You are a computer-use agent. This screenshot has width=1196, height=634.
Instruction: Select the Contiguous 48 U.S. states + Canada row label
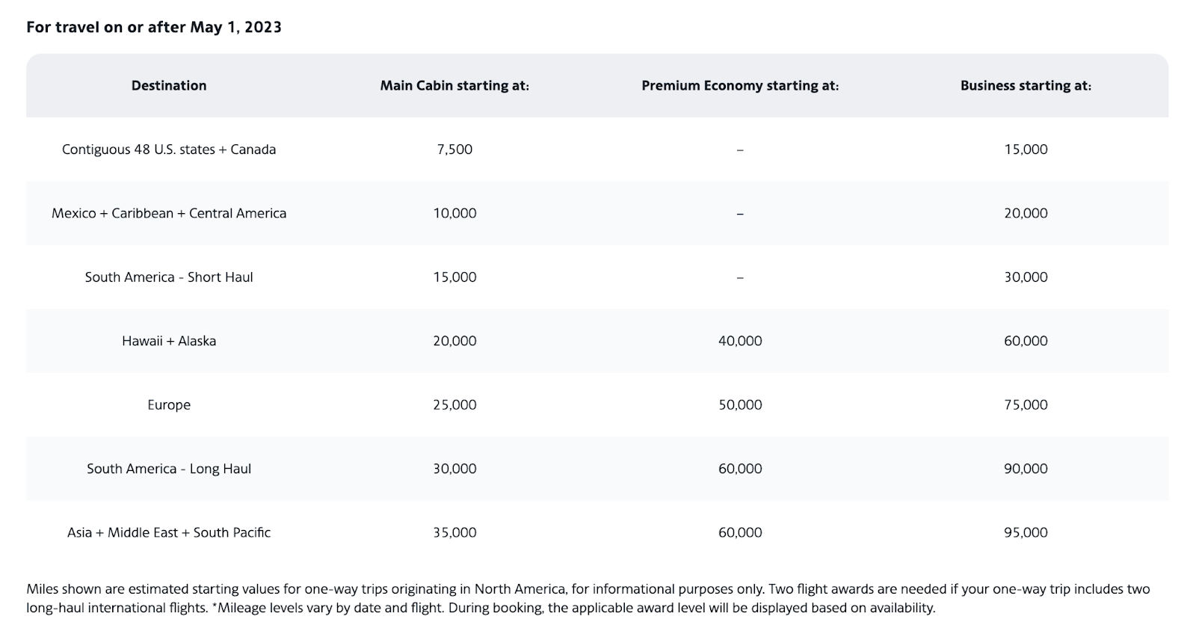[x=169, y=150]
